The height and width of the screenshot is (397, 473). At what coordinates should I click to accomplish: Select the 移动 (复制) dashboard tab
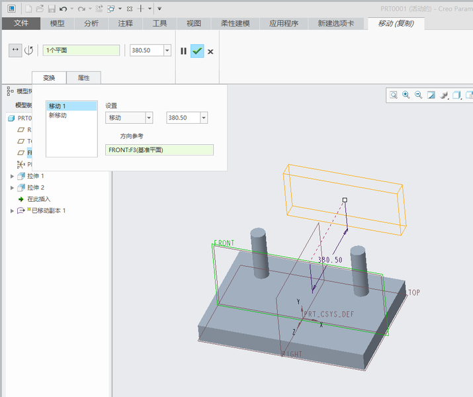[x=396, y=23]
